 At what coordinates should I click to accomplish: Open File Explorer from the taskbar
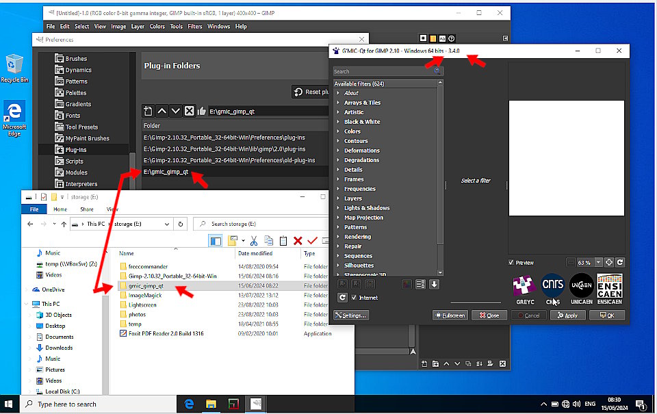211,404
